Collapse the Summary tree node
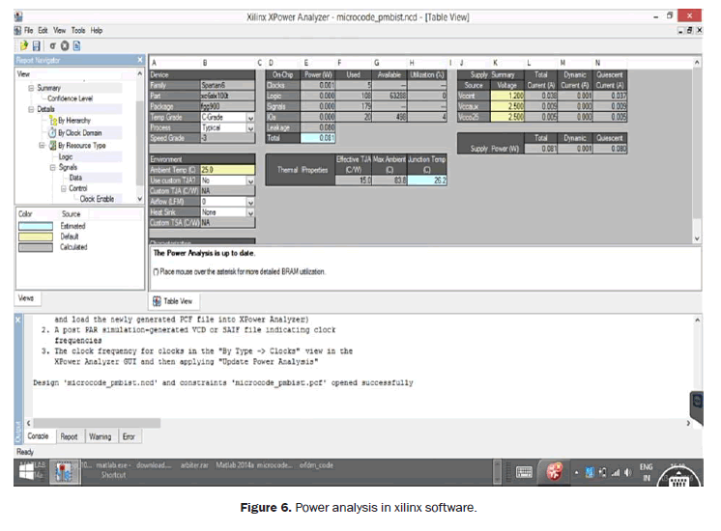Viewport: 721px width, 531px height. [x=32, y=87]
